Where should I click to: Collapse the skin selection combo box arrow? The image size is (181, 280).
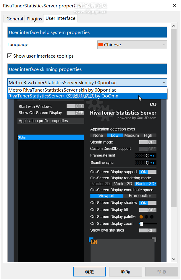[164, 82]
